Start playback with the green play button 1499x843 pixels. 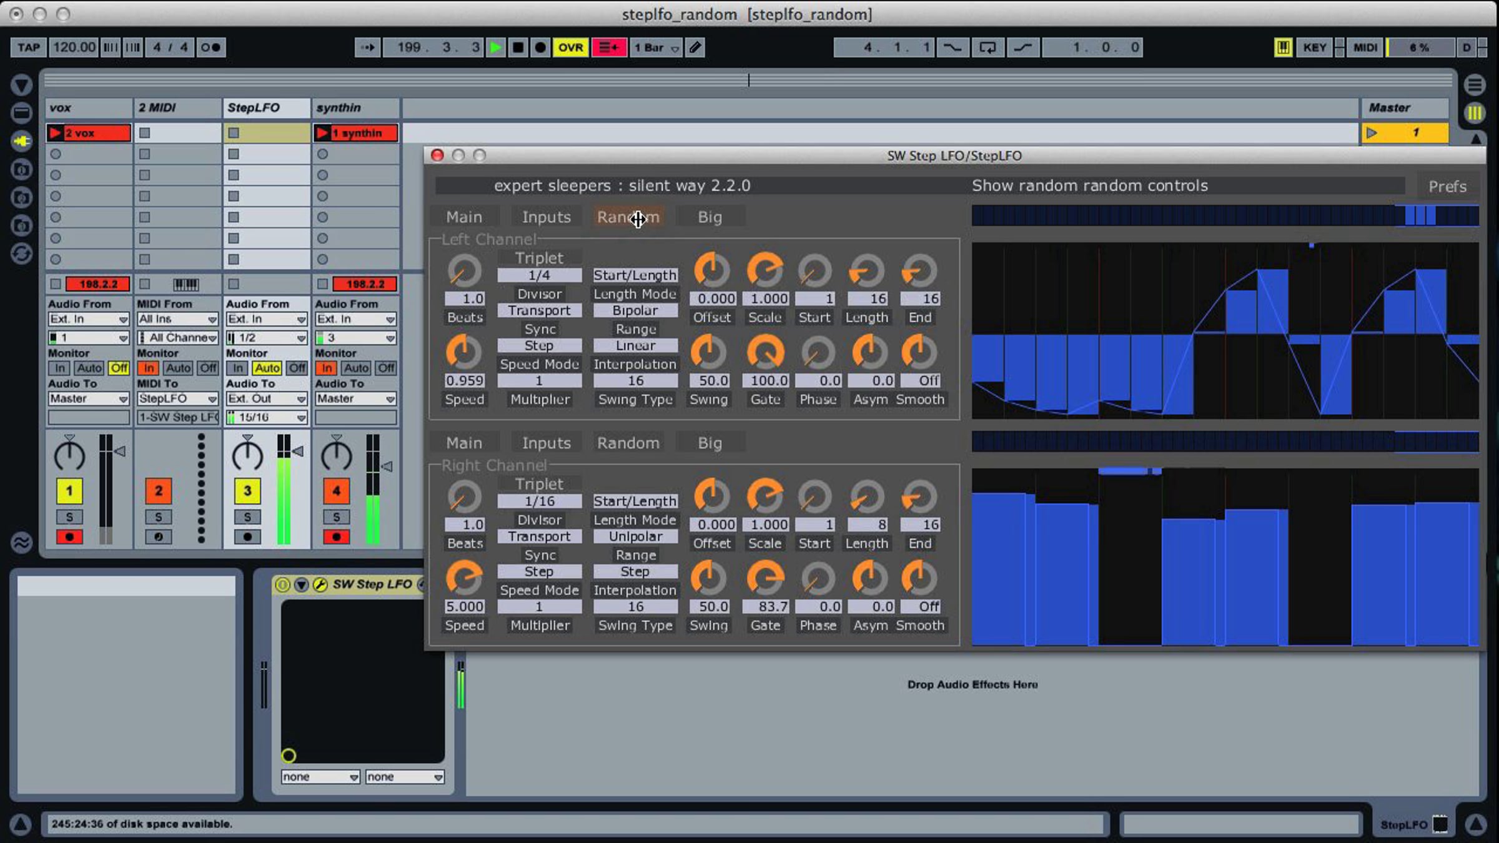tap(496, 47)
